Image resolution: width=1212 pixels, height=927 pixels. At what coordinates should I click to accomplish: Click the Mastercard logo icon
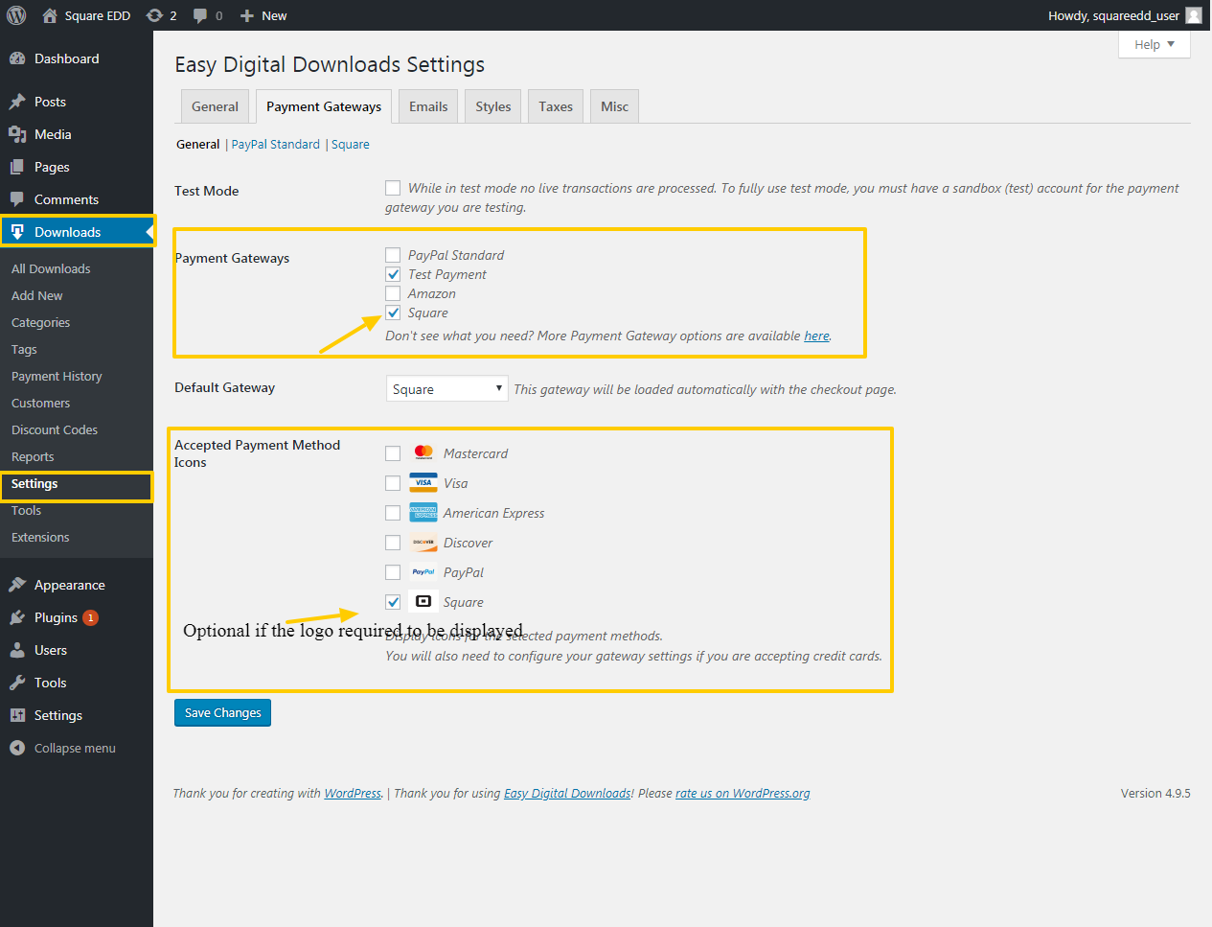point(423,452)
